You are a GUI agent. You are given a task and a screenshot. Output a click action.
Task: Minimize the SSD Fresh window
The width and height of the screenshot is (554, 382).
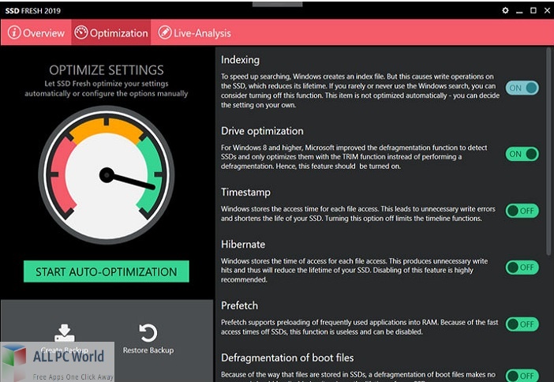[x=519, y=11]
